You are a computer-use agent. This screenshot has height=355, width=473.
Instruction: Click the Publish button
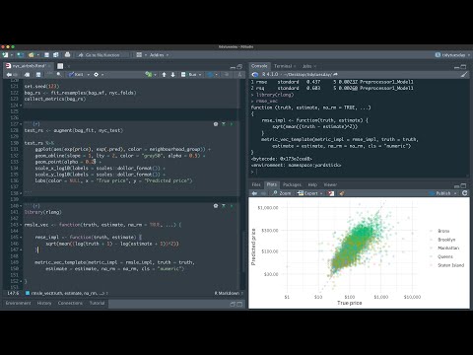[x=443, y=193]
